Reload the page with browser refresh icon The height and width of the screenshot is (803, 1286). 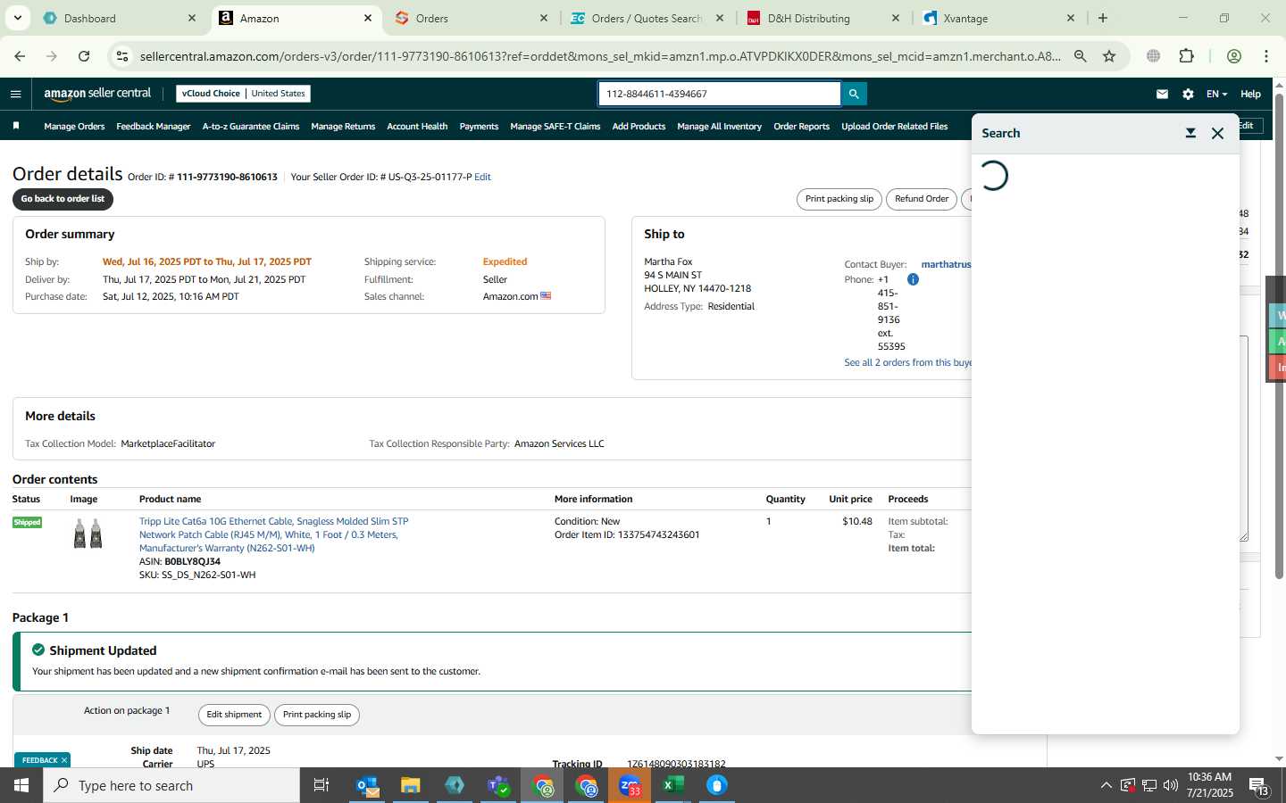(84, 56)
